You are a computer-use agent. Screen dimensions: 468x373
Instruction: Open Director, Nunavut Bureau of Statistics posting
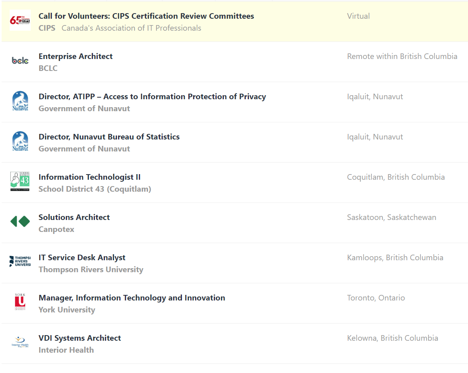109,137
